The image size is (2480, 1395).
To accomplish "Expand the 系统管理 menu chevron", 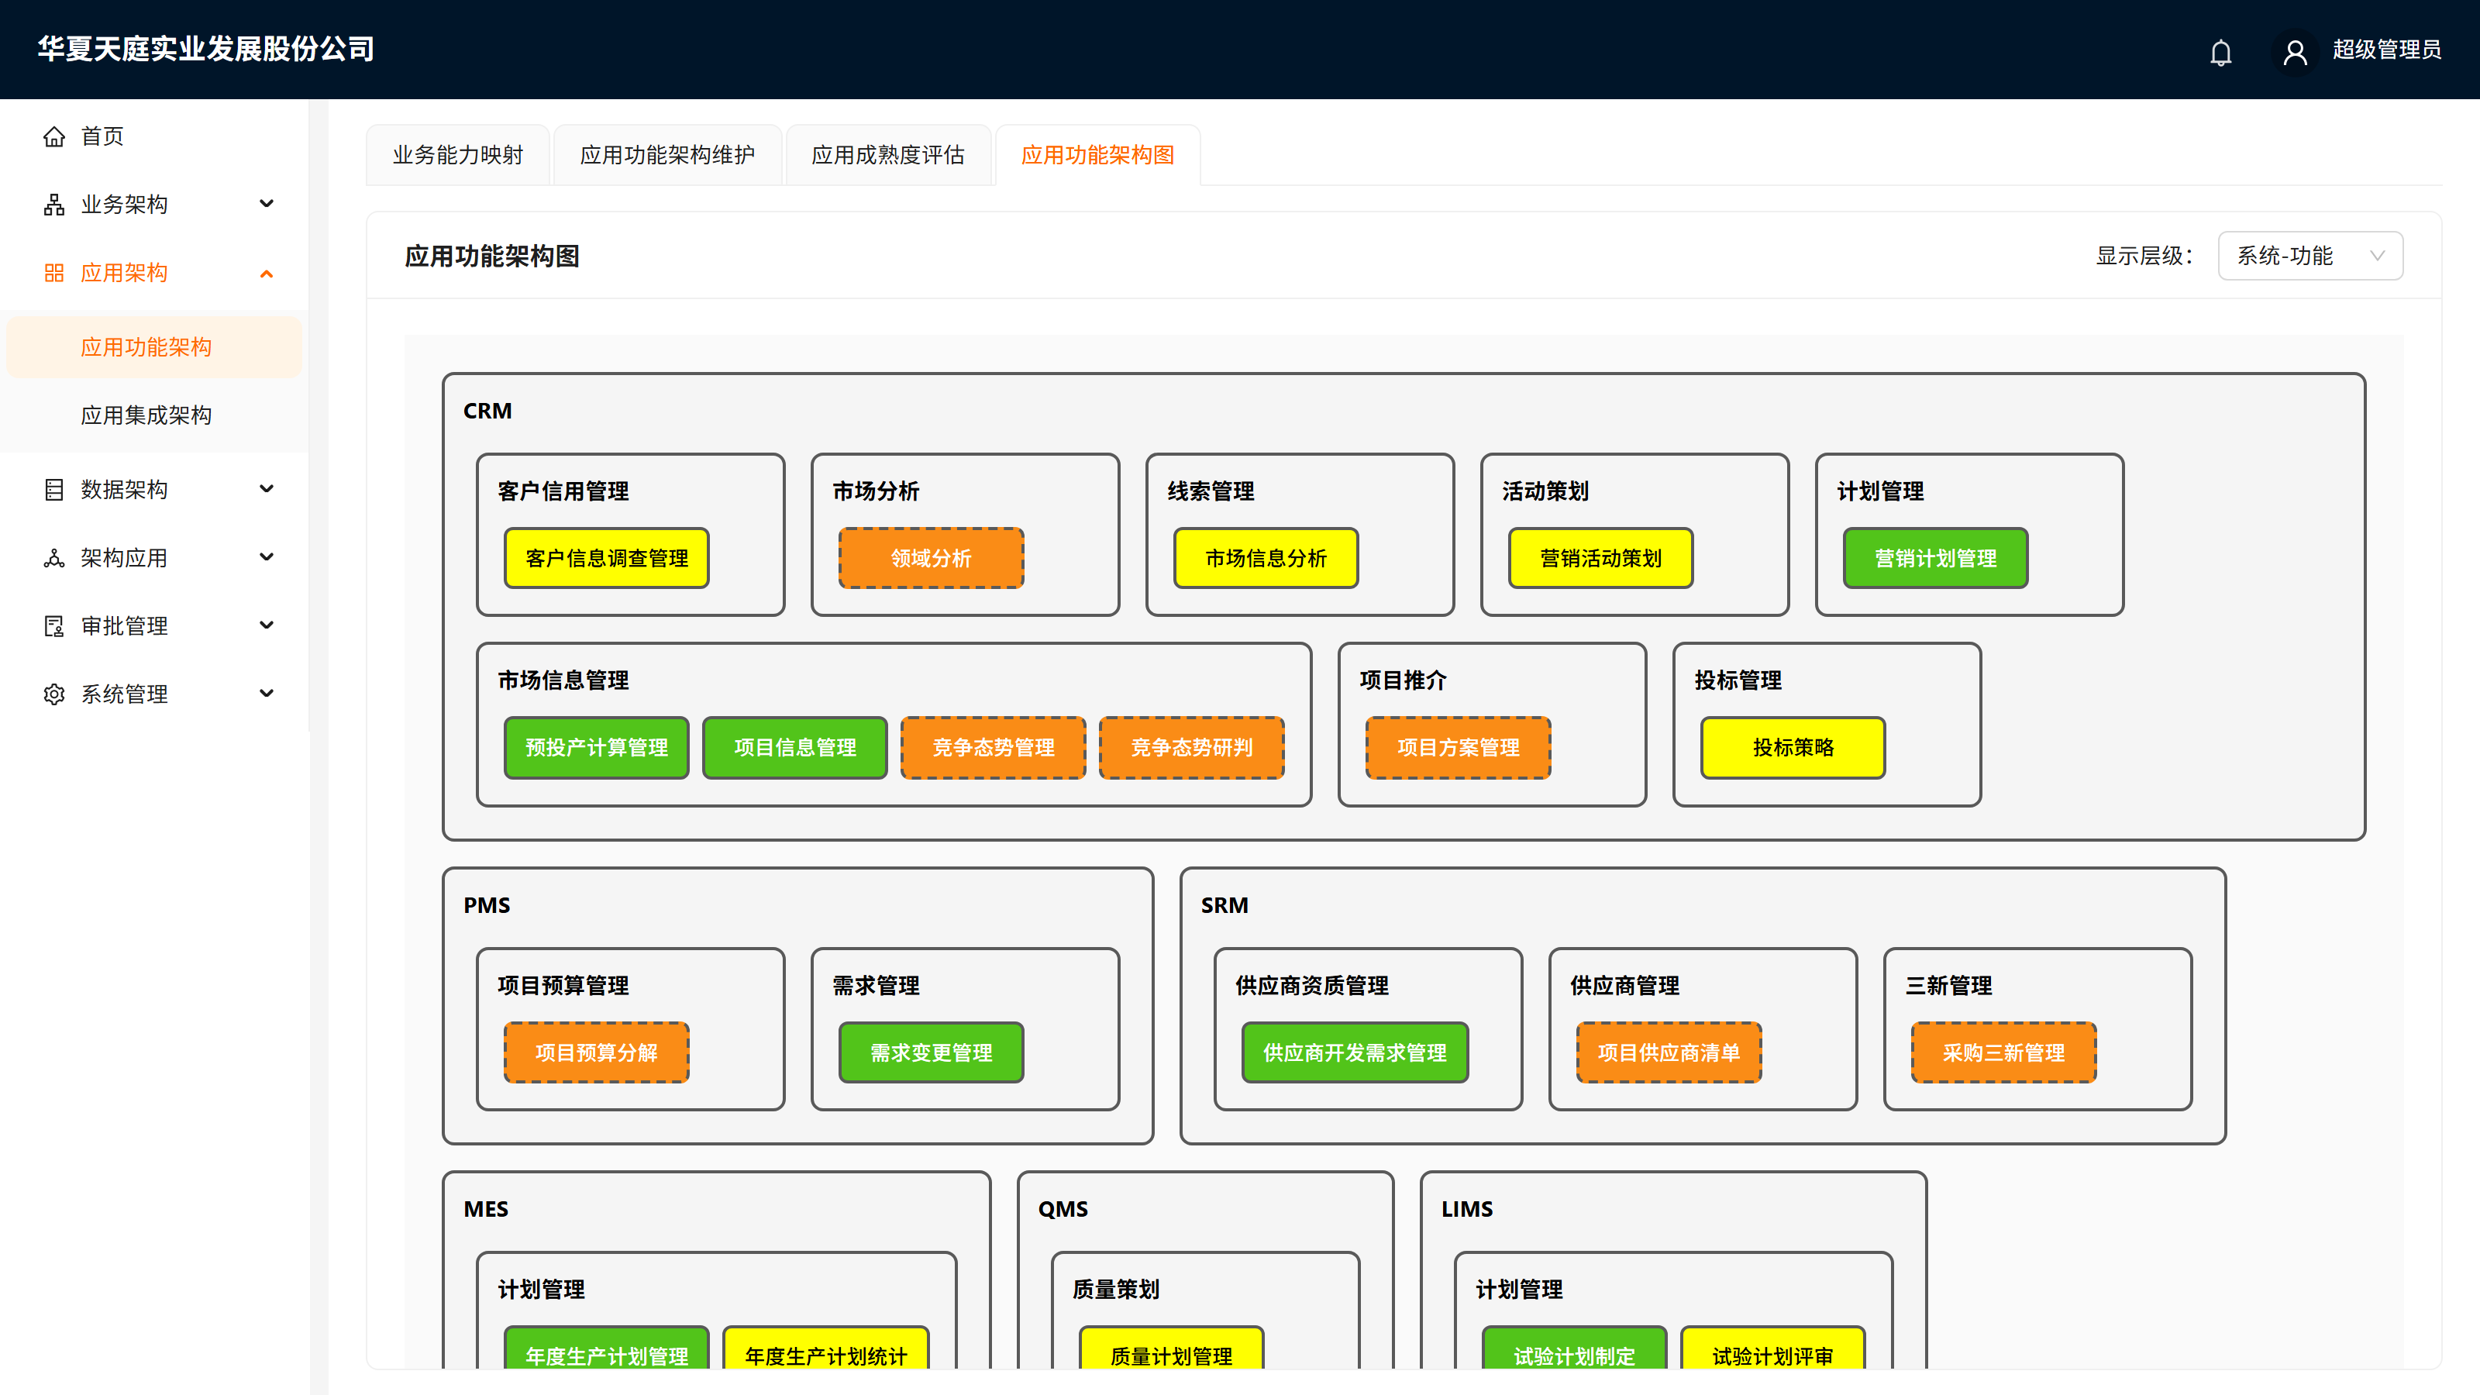I will 267,693.
